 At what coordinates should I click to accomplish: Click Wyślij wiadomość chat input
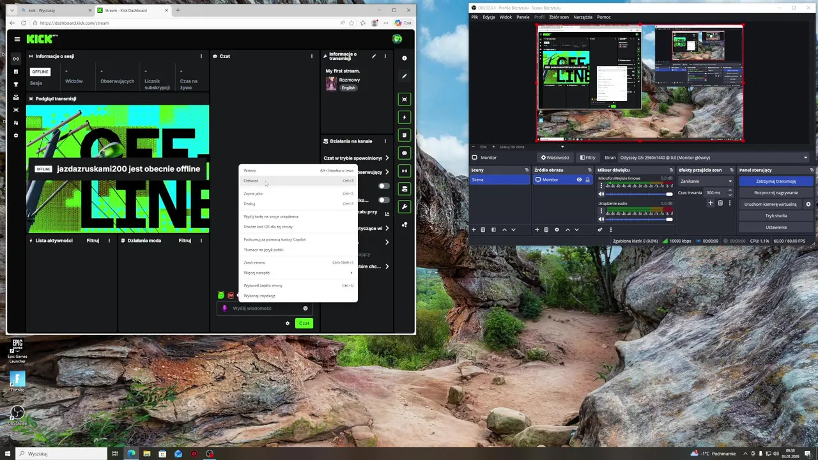[265, 309]
